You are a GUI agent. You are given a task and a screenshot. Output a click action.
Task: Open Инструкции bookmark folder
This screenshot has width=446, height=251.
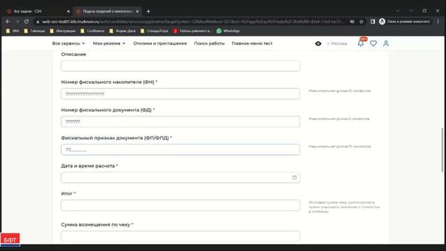point(63,31)
